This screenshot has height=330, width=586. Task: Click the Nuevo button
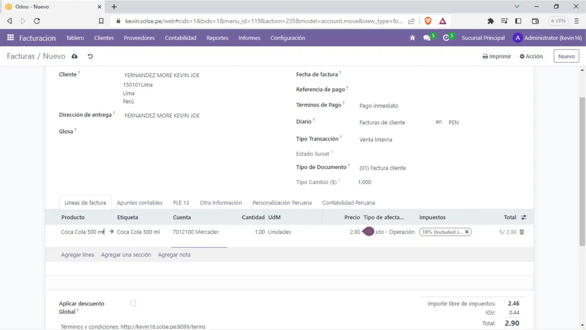566,56
